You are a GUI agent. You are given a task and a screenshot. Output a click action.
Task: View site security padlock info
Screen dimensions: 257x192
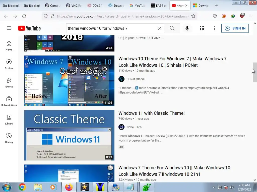(x=53, y=16)
